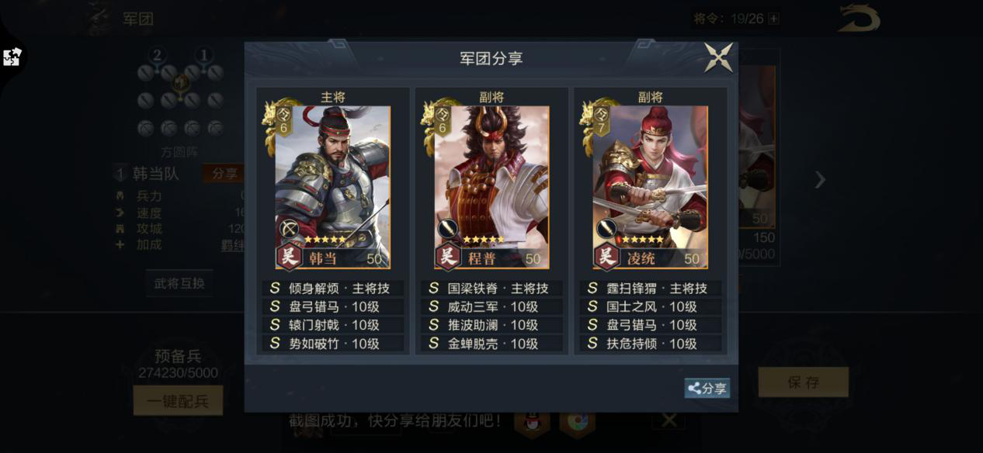The width and height of the screenshot is (983, 453).
Task: Dismiss the screenshot share banner with X
Action: (x=669, y=420)
